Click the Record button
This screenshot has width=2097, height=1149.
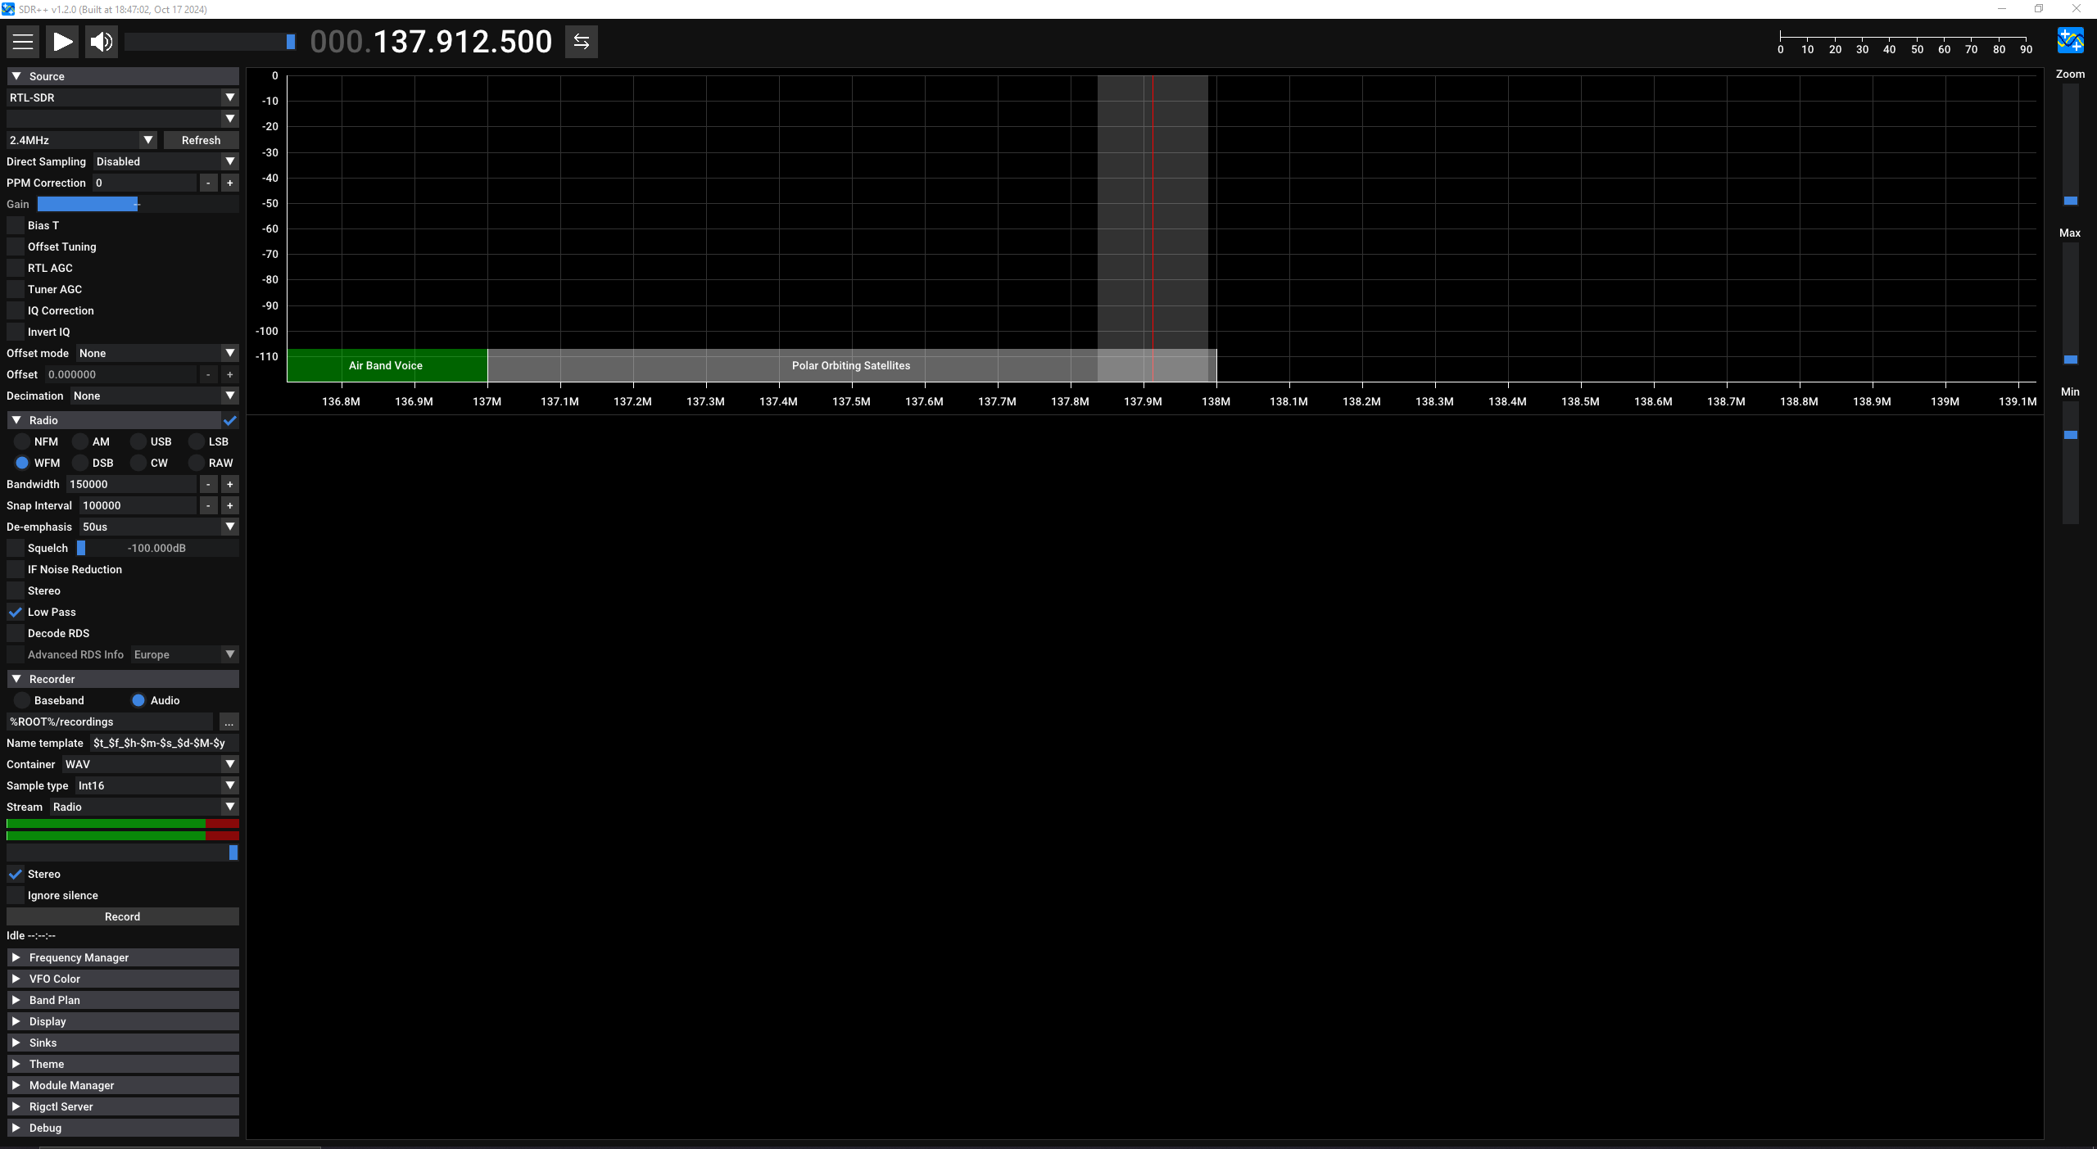pyautogui.click(x=122, y=916)
